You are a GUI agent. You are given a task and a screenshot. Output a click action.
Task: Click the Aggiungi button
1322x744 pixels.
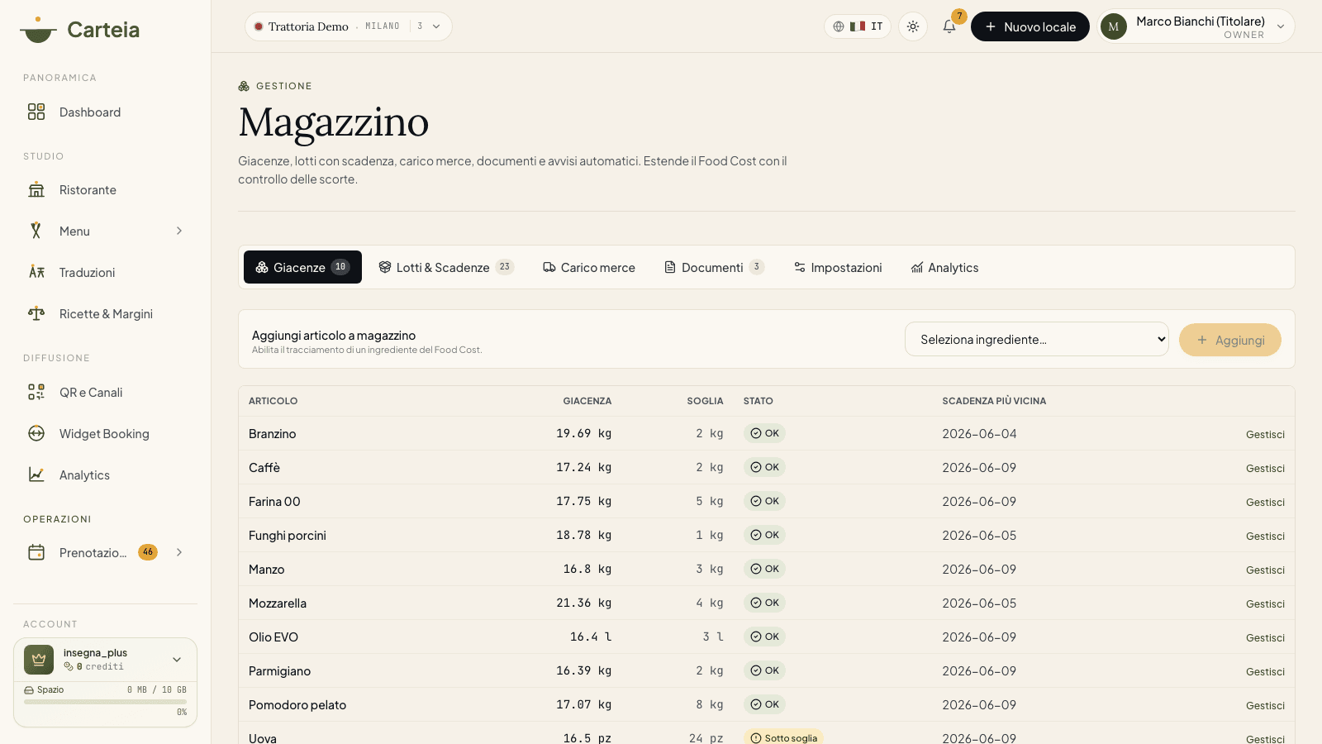[x=1230, y=340]
